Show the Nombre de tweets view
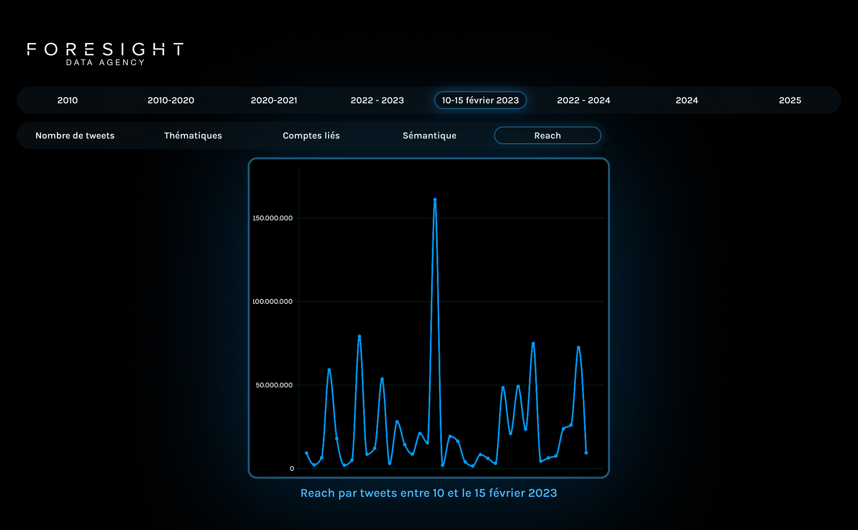This screenshot has height=530, width=858. point(75,136)
